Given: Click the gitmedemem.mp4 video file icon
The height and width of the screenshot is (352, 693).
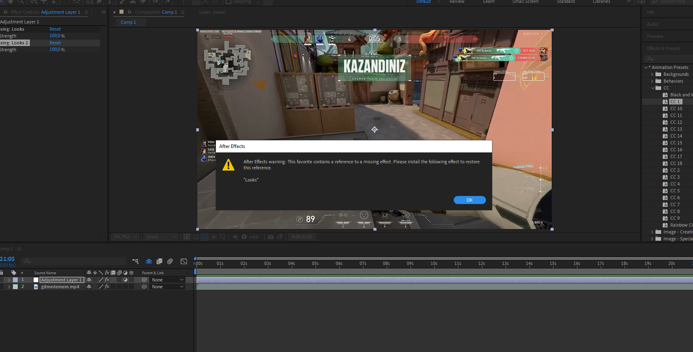Looking at the screenshot, I should pyautogui.click(x=36, y=287).
